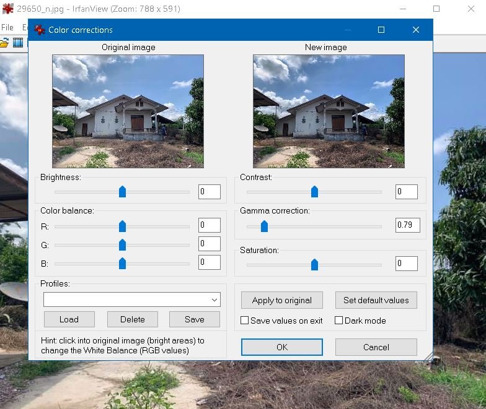
Task: Minimize the IrfanView main window
Action: point(403,9)
